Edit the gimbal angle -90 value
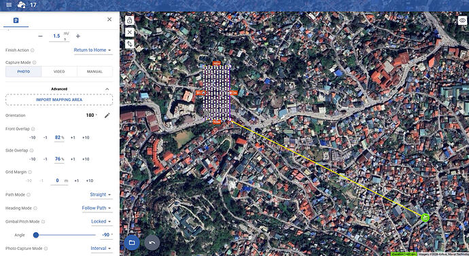This screenshot has width=469, height=256. (x=106, y=235)
